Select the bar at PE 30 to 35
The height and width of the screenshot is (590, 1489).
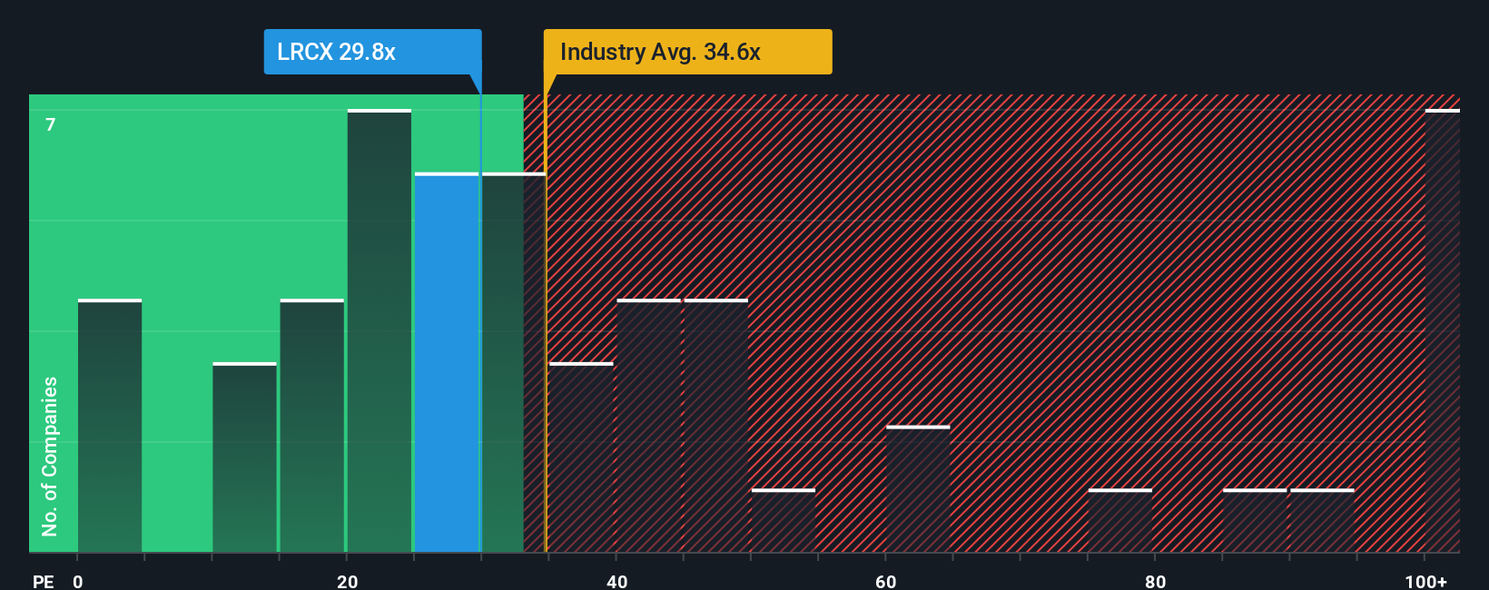tap(514, 362)
